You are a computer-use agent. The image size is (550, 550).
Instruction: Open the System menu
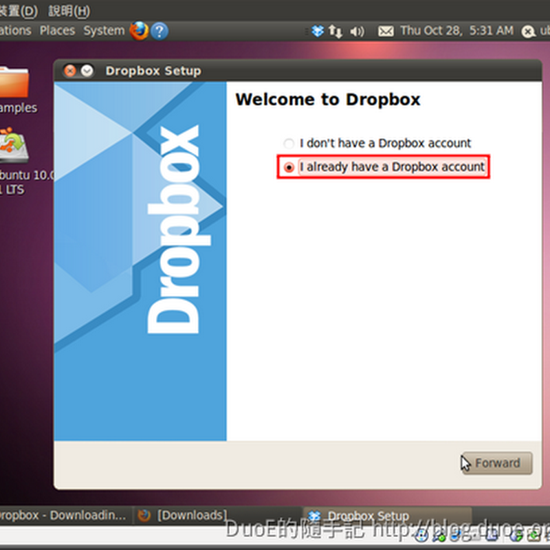104,31
